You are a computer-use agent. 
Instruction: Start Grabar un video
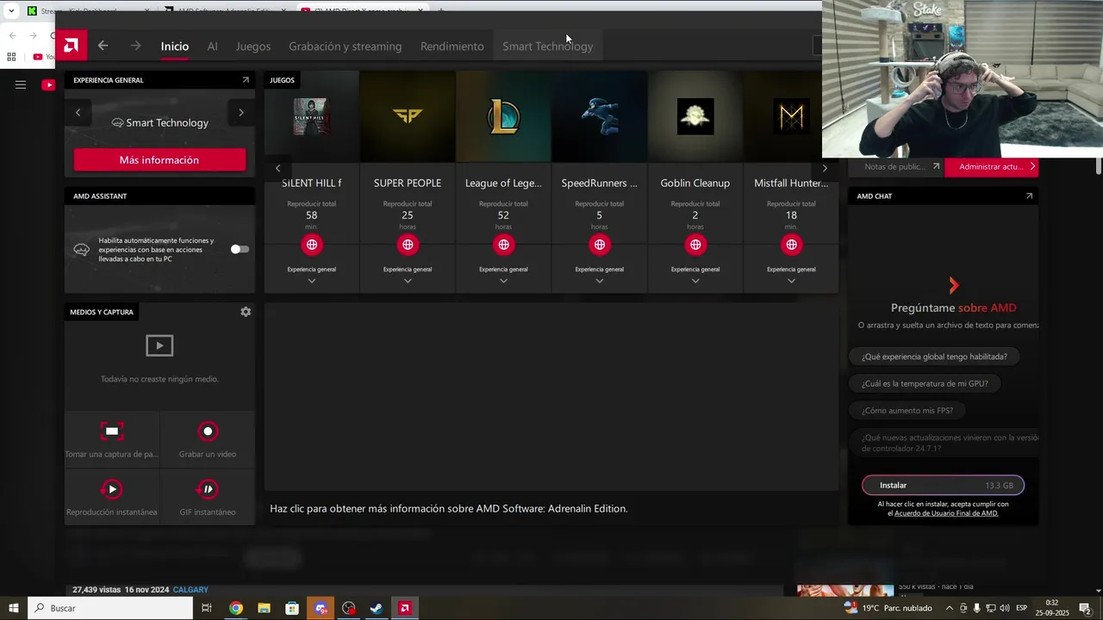tap(208, 431)
